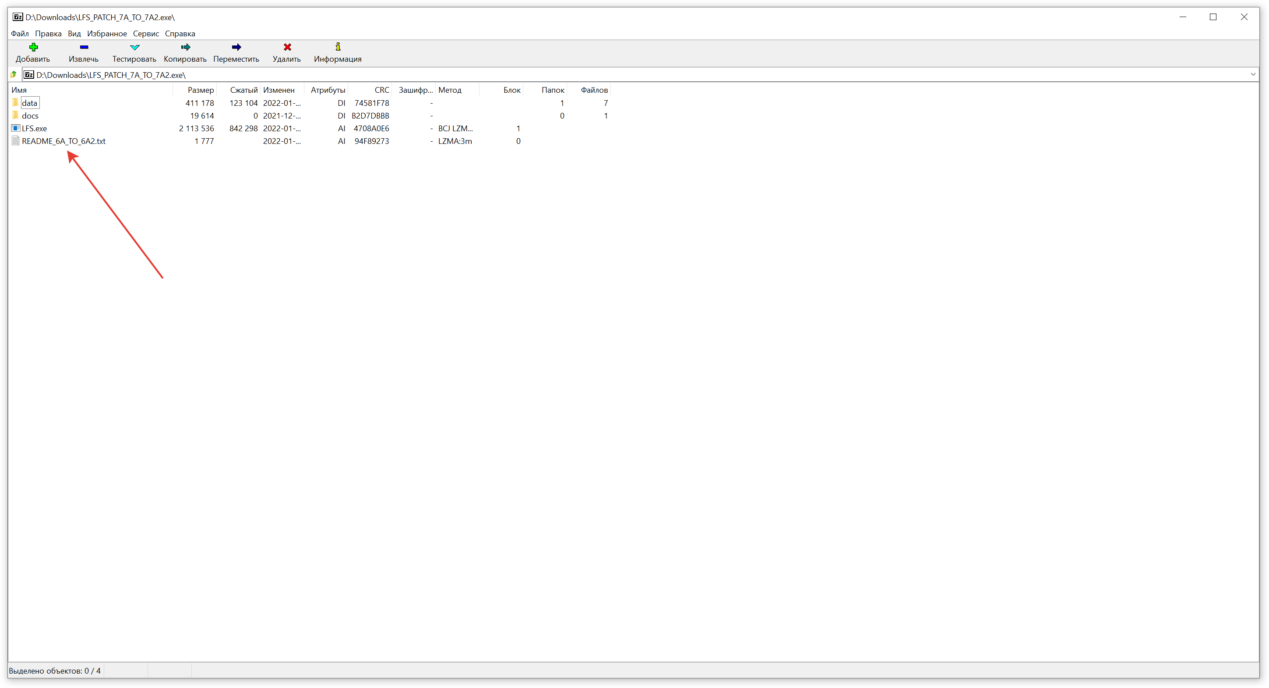Click the green Add (Добавить) plus icon
This screenshot has width=1269, height=688.
33,47
